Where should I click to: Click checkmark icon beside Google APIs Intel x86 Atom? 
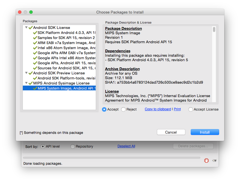tap(35, 58)
